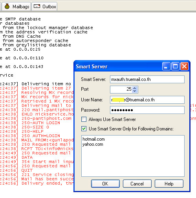Viewport: 196px width, 198px height.
Task: Enable Always Use Smart Server checkbox
Action: point(84,119)
